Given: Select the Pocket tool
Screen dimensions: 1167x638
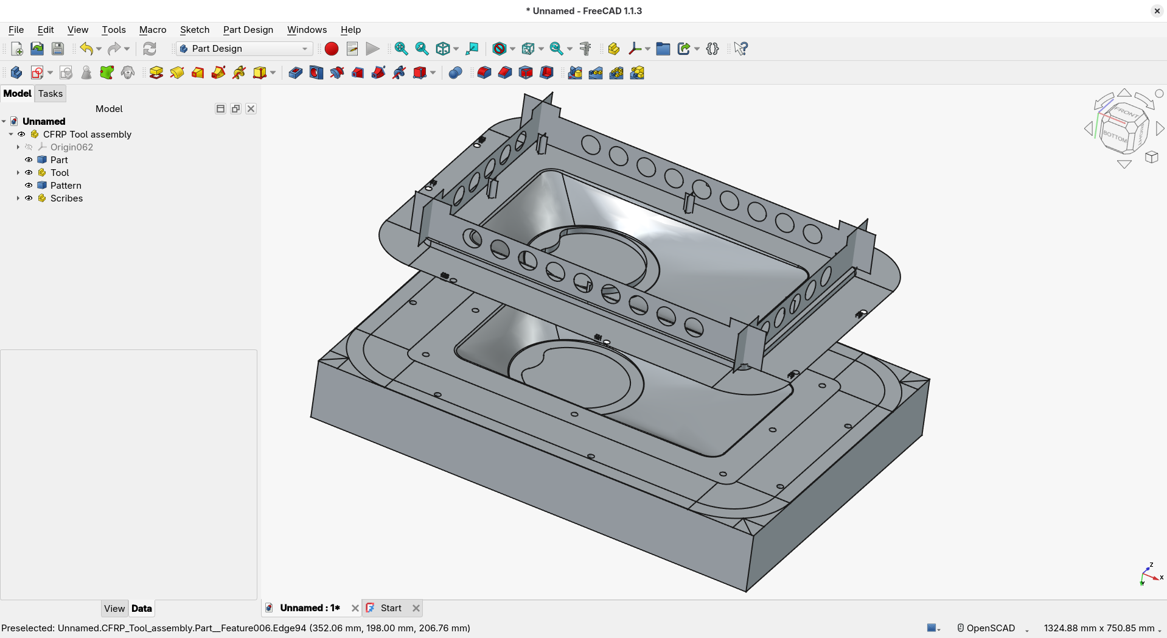Looking at the screenshot, I should [x=296, y=73].
